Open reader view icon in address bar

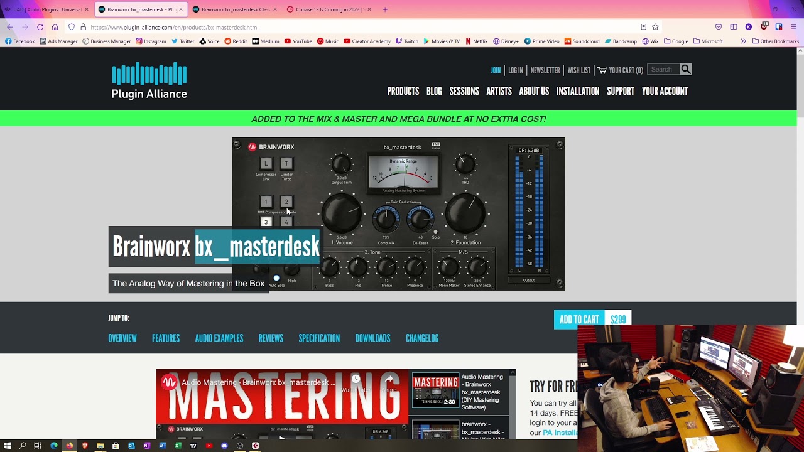(643, 27)
